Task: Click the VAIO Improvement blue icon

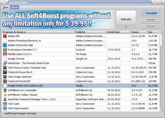Action: pos(5,108)
